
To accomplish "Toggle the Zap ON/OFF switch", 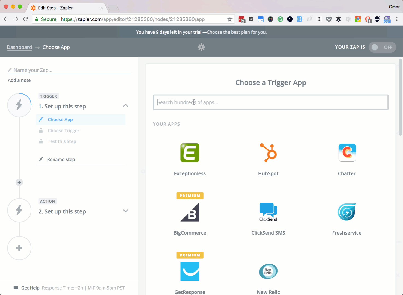I will [x=382, y=47].
